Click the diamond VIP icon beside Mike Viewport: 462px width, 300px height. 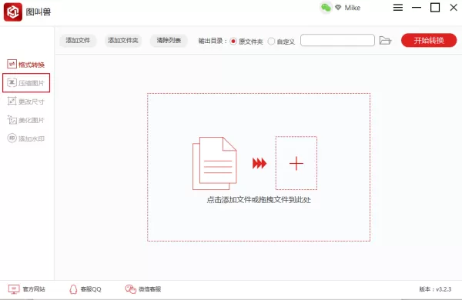[x=338, y=8]
